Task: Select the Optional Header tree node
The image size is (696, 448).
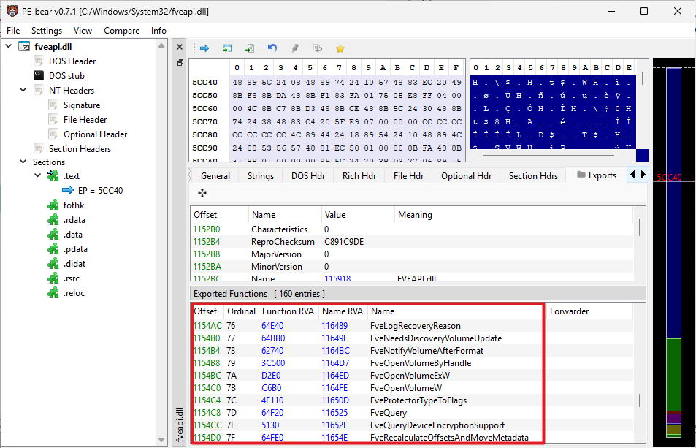Action: coord(95,134)
